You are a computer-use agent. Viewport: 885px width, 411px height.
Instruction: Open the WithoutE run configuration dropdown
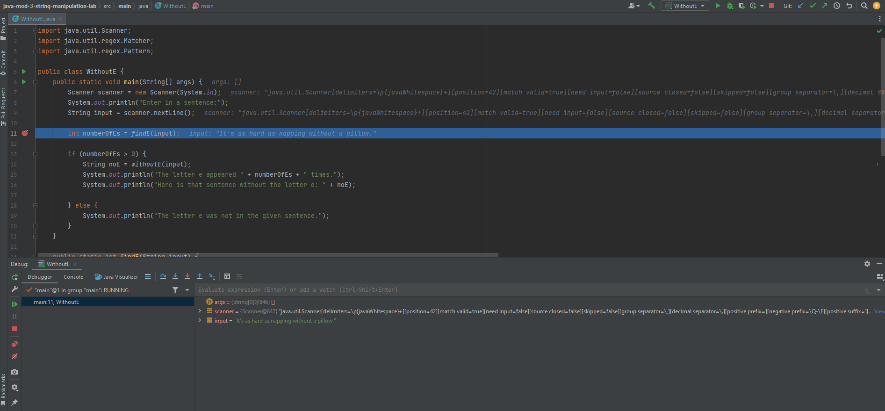point(685,6)
